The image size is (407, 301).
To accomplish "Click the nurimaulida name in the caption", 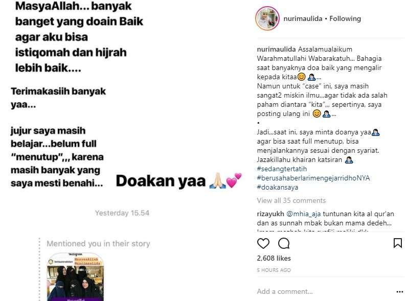I will click(276, 49).
